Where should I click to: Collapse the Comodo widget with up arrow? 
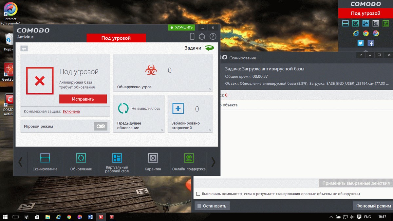(x=366, y=50)
